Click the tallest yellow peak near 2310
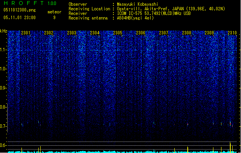The height and width of the screenshot is (153, 241). click(x=230, y=147)
